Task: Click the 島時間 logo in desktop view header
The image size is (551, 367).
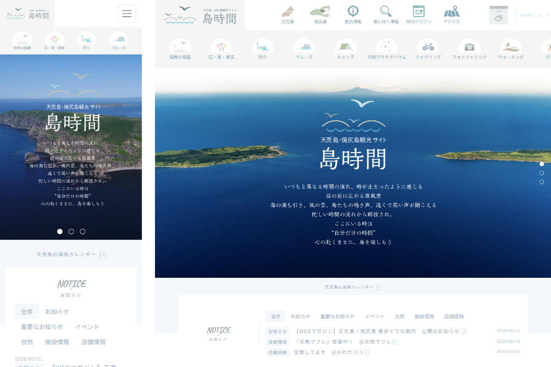Action: point(200,15)
